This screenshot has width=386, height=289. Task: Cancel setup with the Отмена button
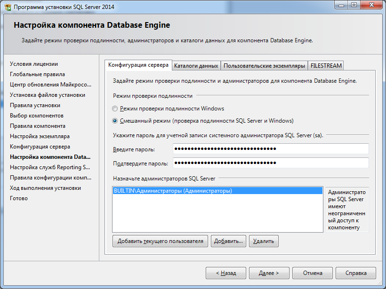[313, 273]
